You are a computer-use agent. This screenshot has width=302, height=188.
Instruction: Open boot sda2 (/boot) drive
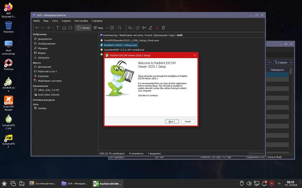[49, 95]
